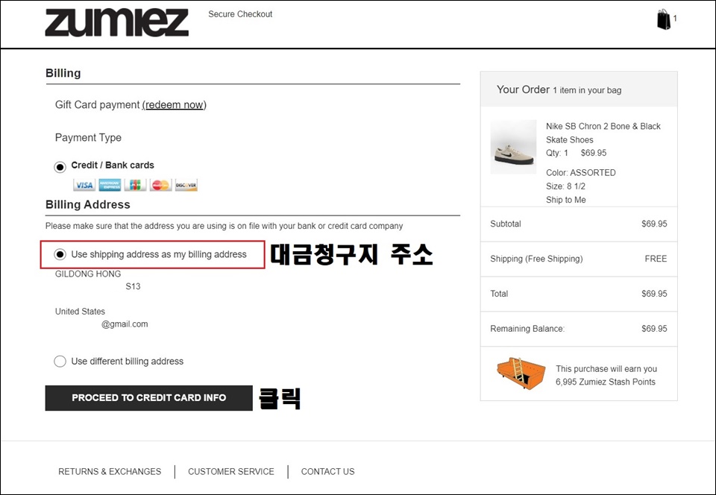Click the Billing Address heading
Screen dimensions: 716x495
tap(88, 204)
